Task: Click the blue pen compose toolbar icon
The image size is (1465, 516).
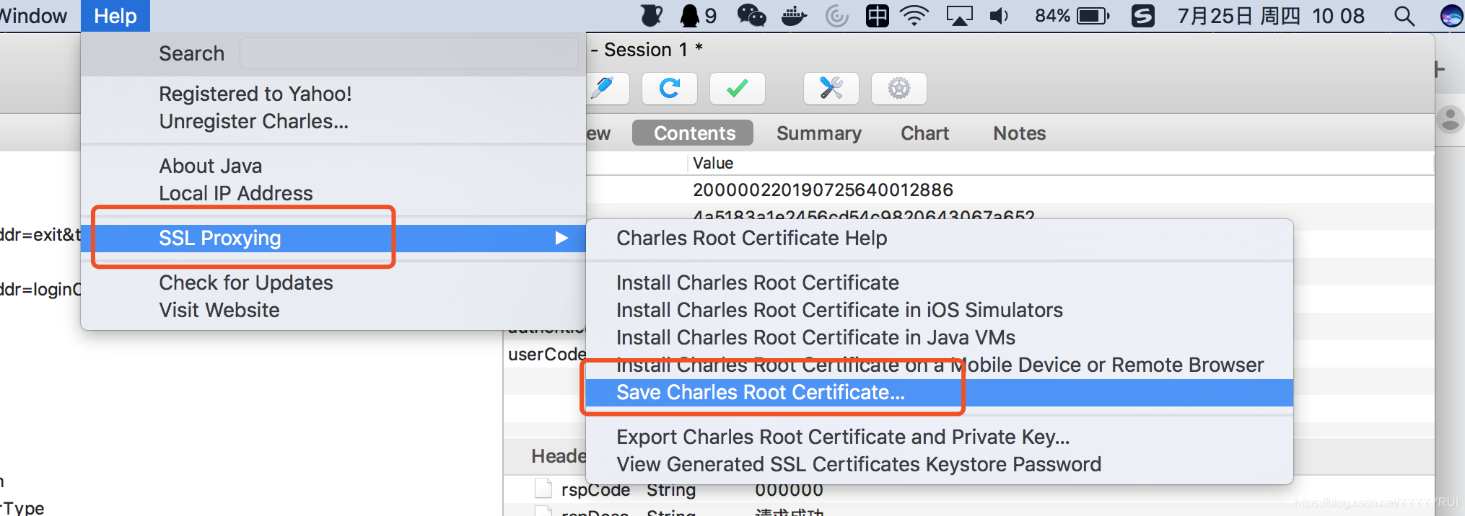Action: coord(605,89)
